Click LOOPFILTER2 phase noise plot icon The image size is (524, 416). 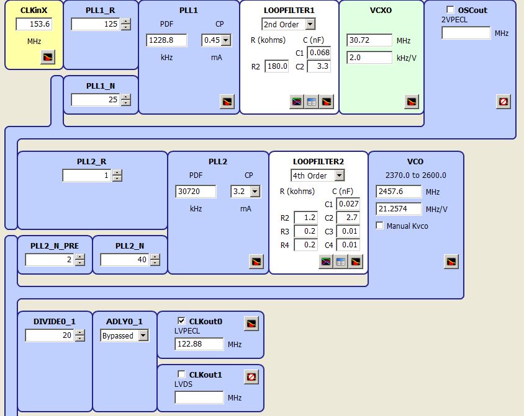click(x=356, y=262)
